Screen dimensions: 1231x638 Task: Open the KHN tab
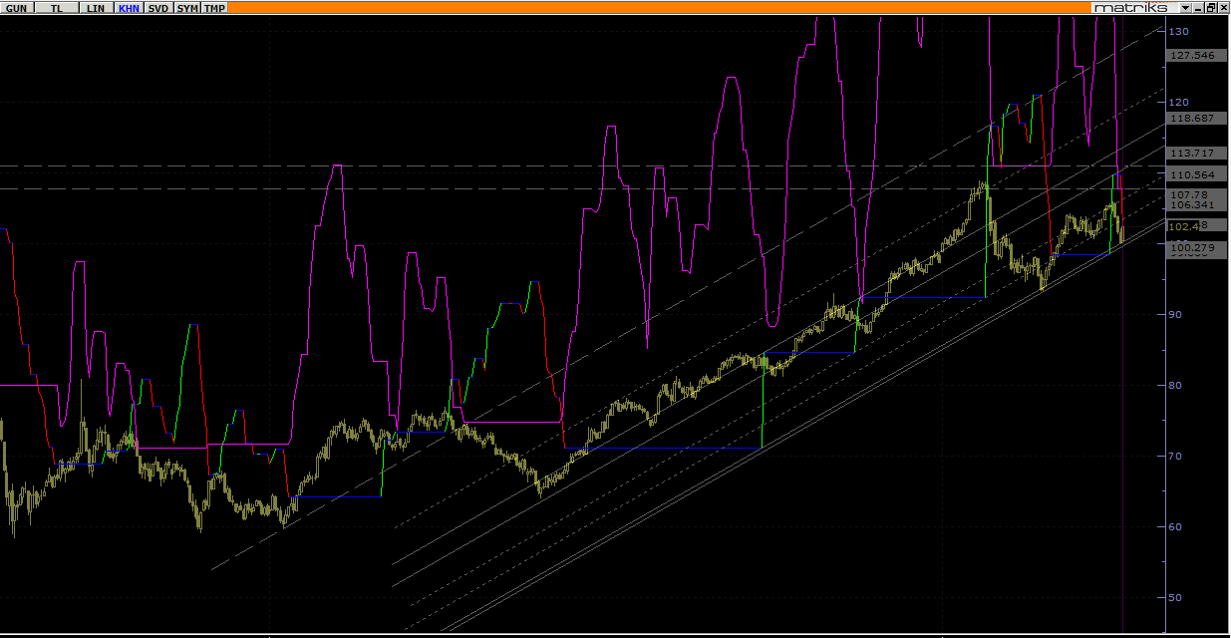tap(130, 7)
